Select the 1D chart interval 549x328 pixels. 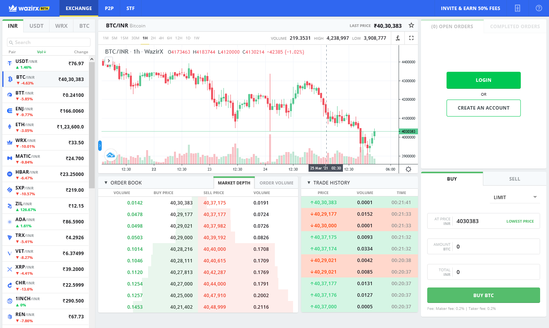[x=188, y=38]
